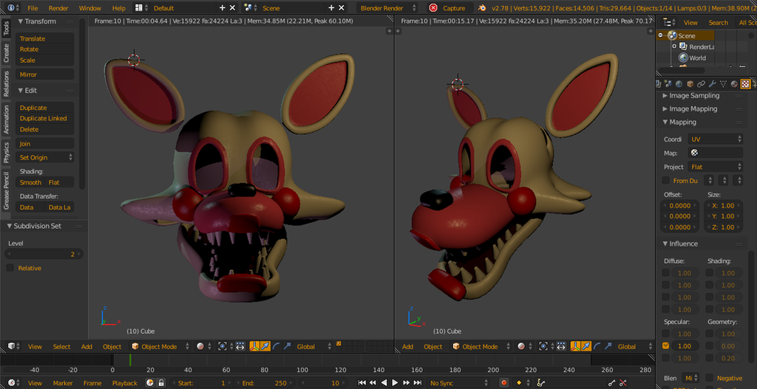Click insert keyframes icon in timeline

pyautogui.click(x=611, y=383)
